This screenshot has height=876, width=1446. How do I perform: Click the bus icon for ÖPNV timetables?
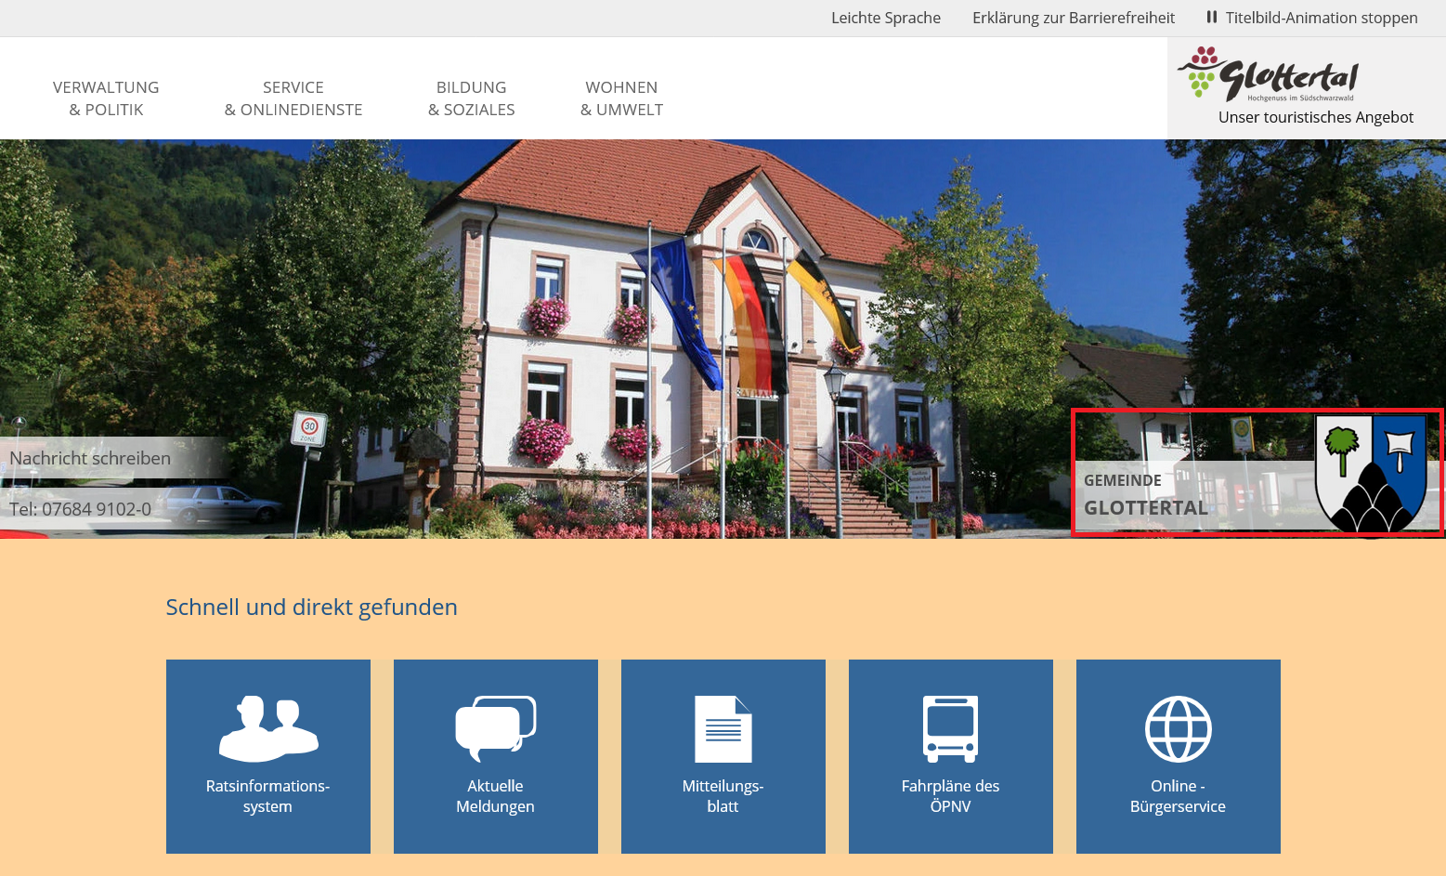tap(950, 728)
